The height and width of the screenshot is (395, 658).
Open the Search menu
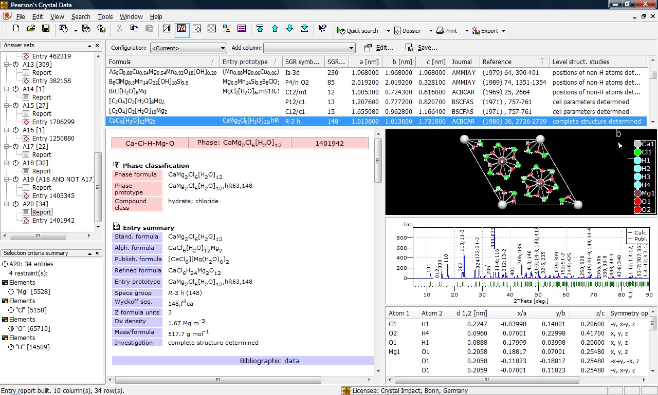click(x=81, y=17)
